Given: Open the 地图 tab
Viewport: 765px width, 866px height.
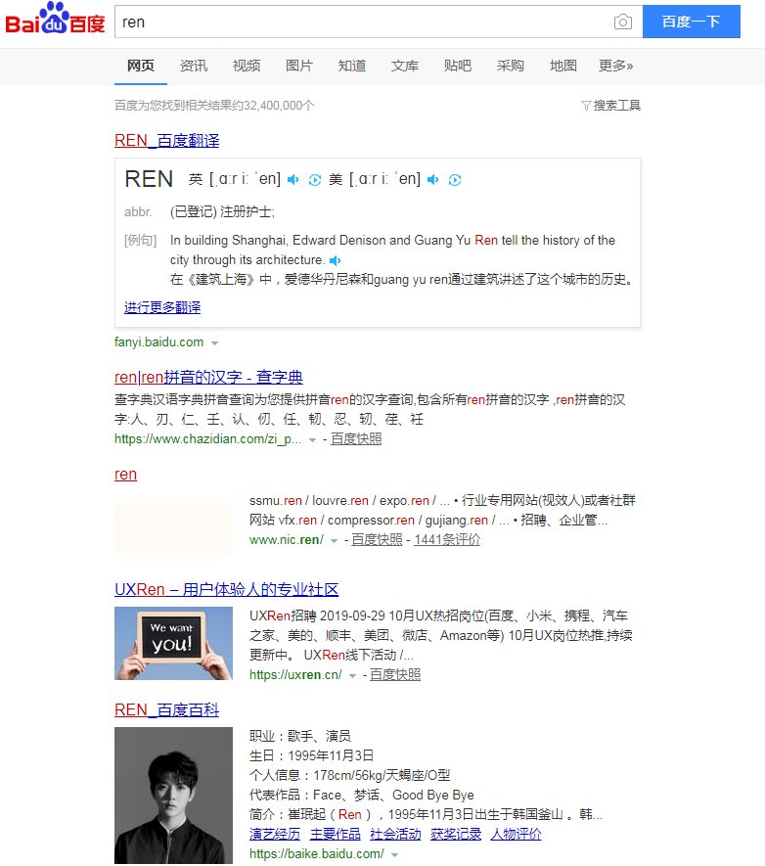Looking at the screenshot, I should point(562,66).
